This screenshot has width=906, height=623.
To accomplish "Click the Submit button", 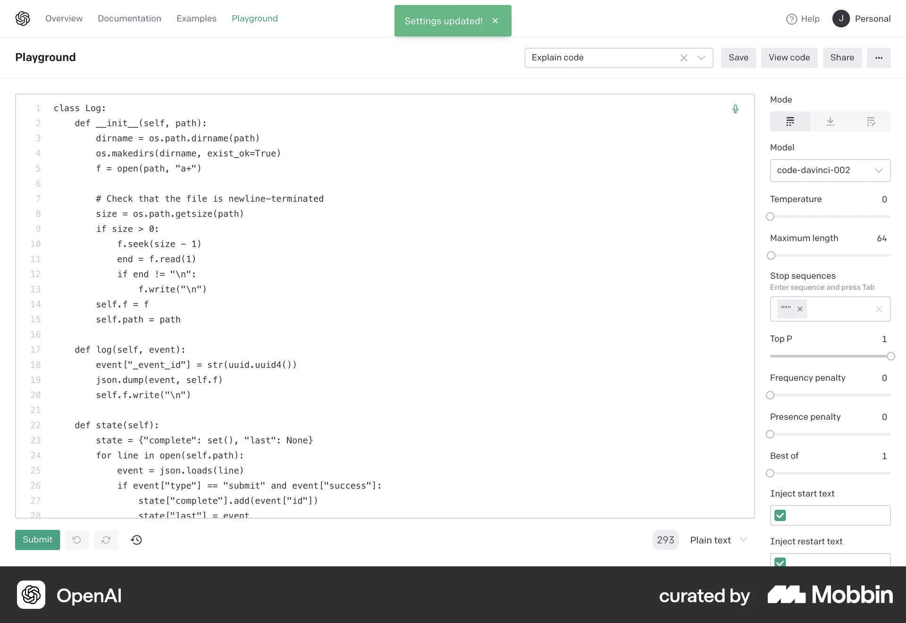I will point(37,539).
